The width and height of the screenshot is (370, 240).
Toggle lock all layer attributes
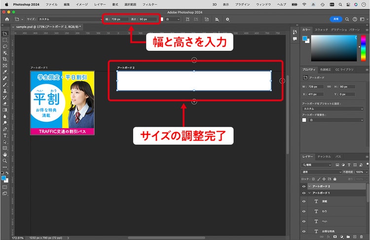335,179
